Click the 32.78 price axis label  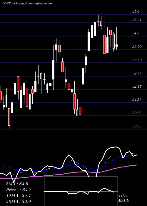(137, 73)
